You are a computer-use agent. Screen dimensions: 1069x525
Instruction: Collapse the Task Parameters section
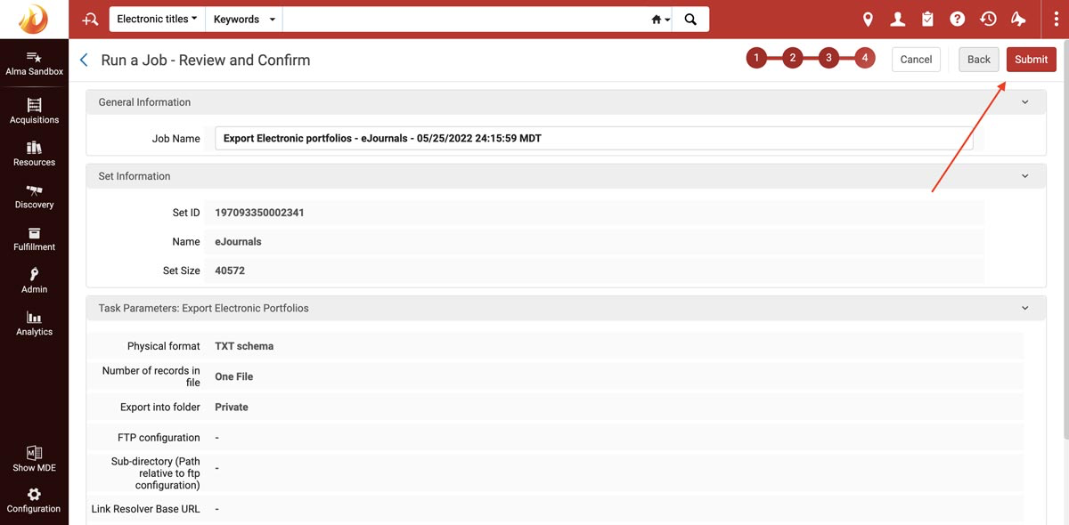1025,308
